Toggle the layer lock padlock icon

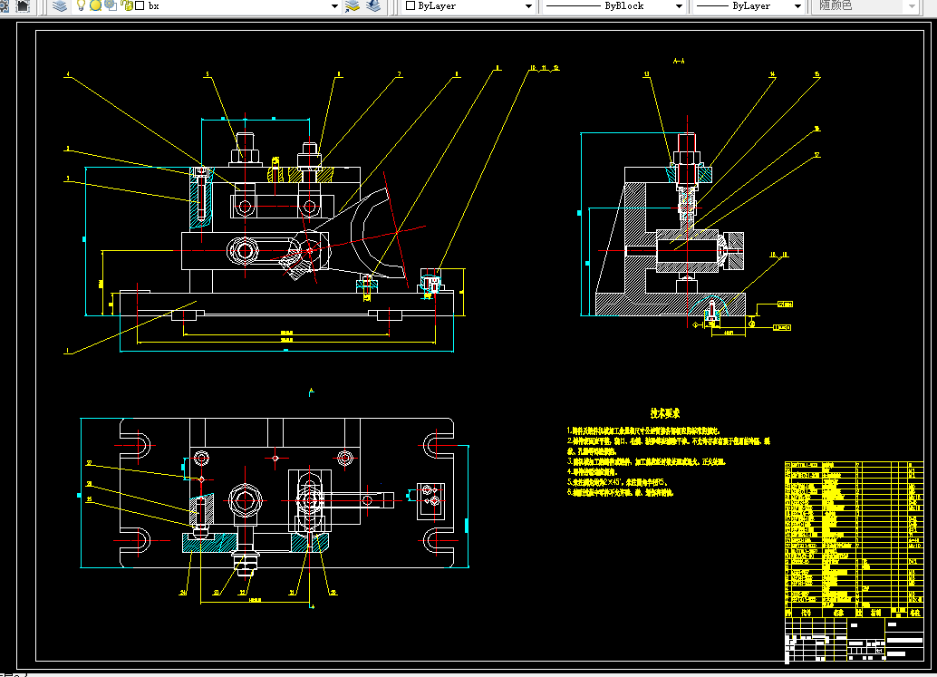point(127,6)
